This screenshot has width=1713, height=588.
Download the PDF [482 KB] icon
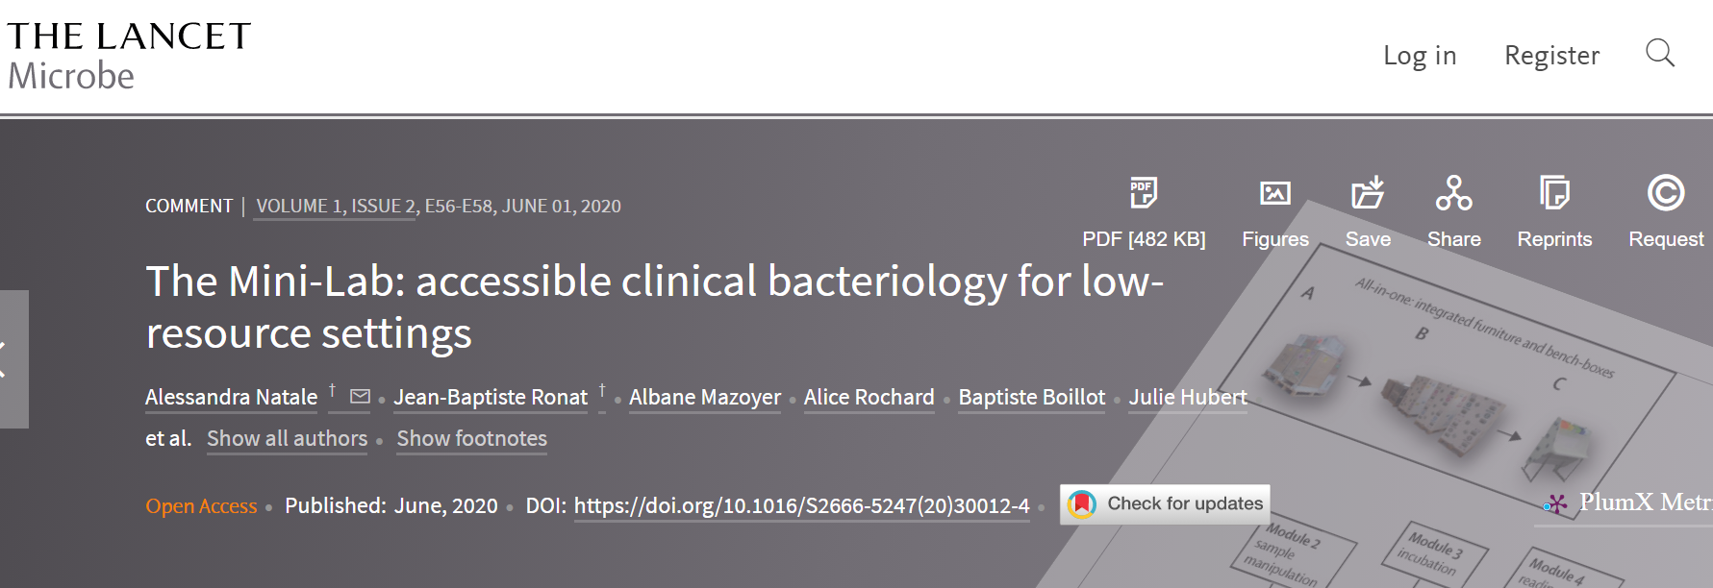(1144, 193)
